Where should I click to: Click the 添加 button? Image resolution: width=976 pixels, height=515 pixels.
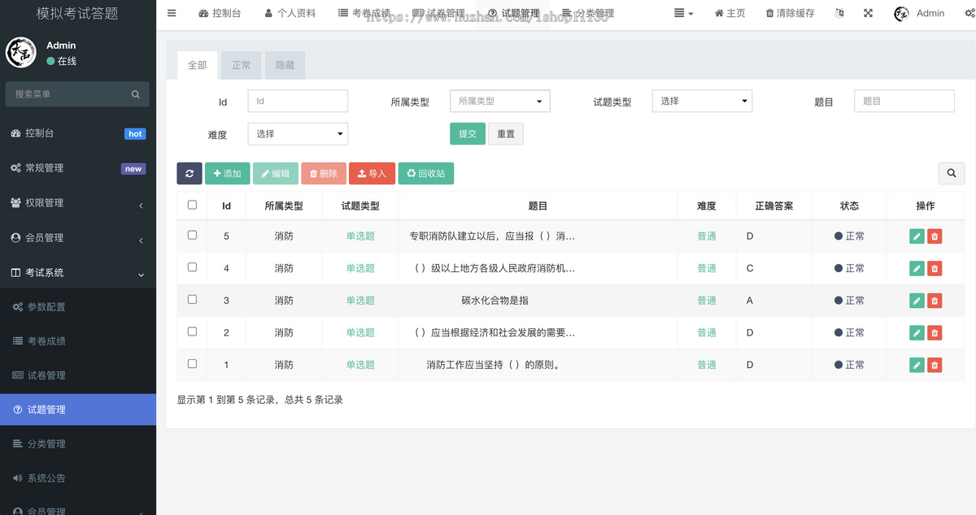pos(228,173)
